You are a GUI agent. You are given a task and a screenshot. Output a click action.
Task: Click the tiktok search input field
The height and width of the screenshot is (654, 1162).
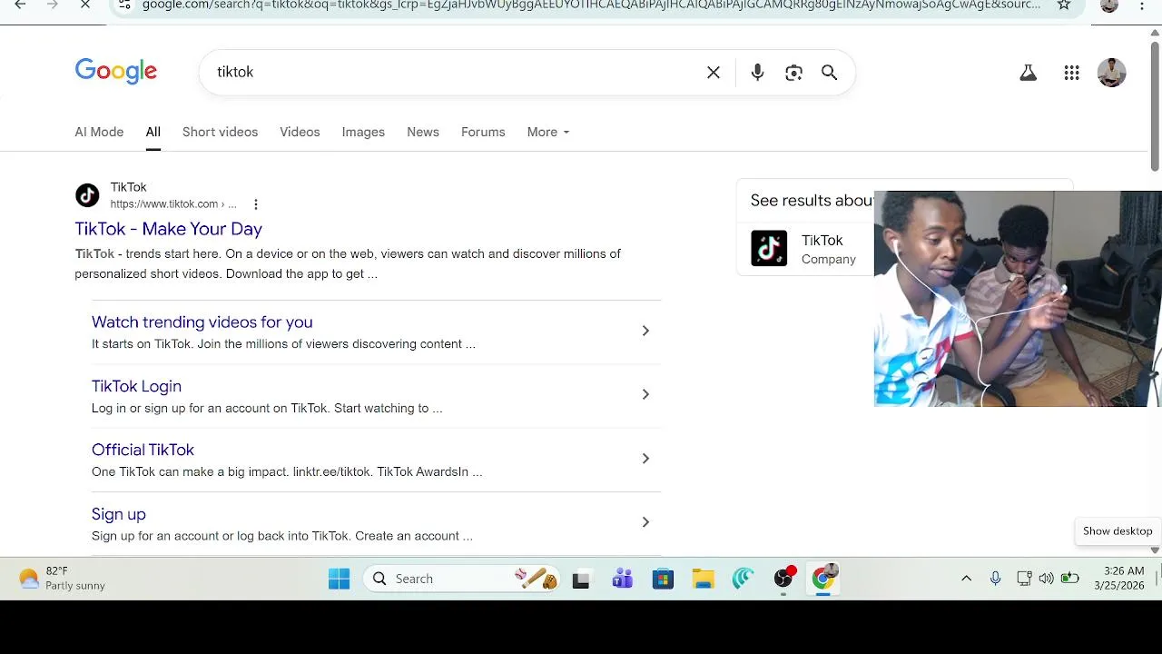point(454,73)
